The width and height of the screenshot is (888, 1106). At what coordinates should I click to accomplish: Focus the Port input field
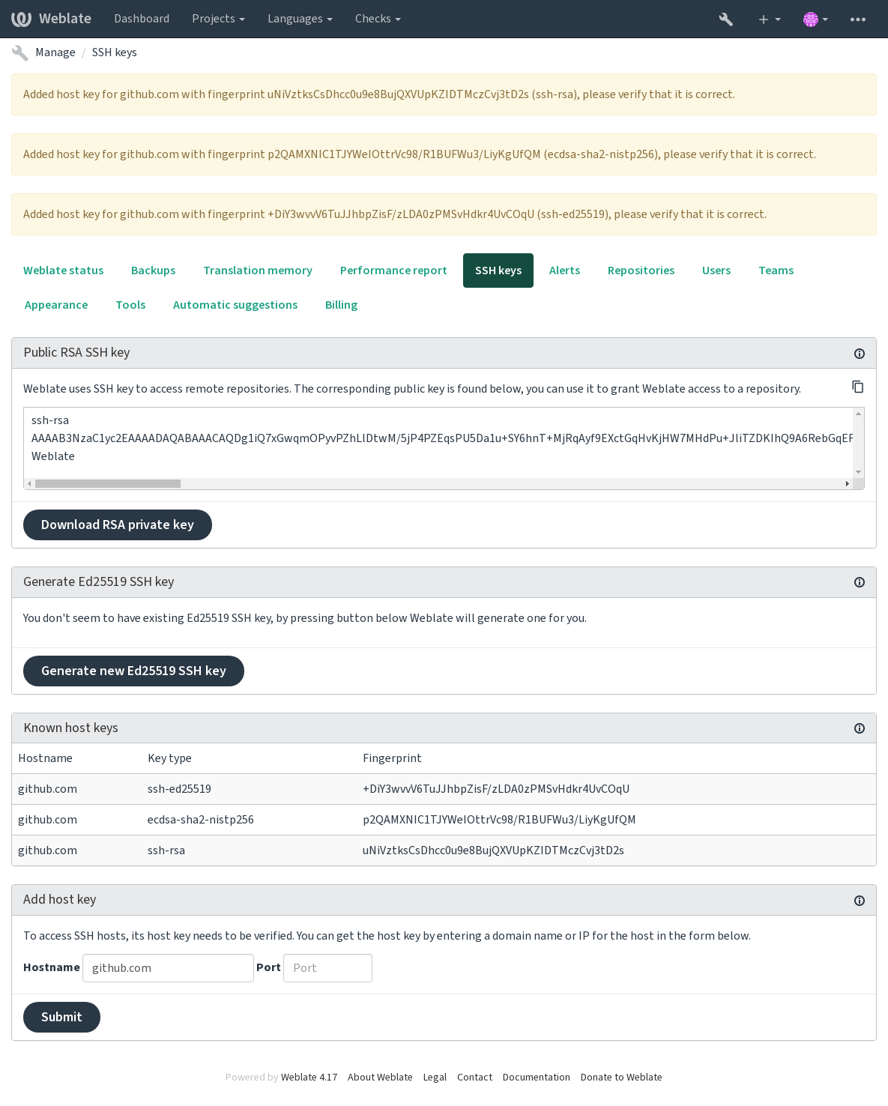click(x=327, y=968)
